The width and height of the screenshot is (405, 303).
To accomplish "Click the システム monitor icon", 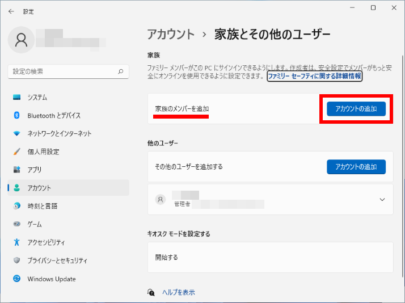I will 17,98.
